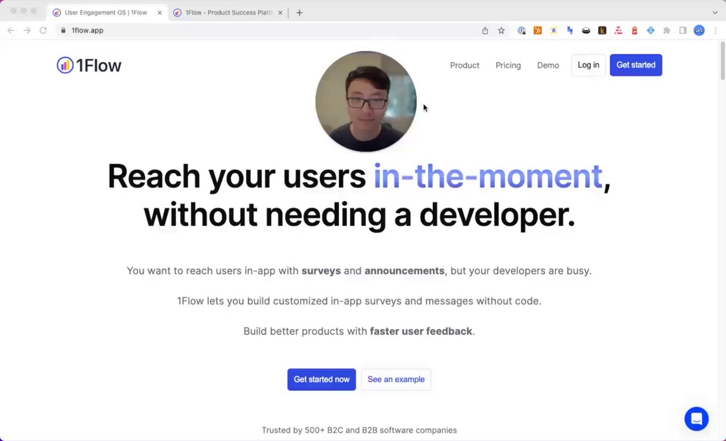Switch to 'User Engagement OS | 1Flow' tab
726x441 pixels.
point(106,12)
